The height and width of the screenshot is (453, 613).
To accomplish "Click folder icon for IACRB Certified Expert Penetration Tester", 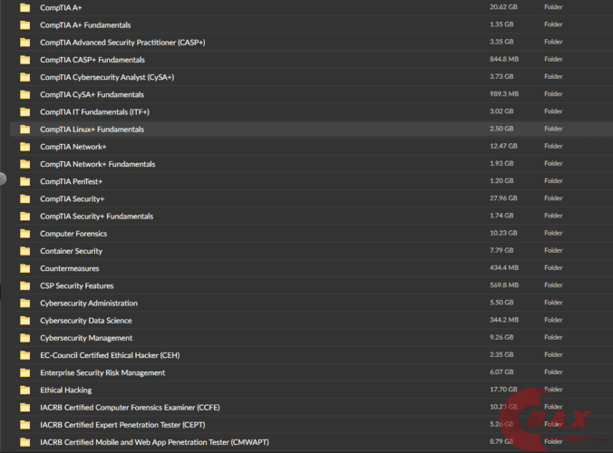I will coord(25,425).
